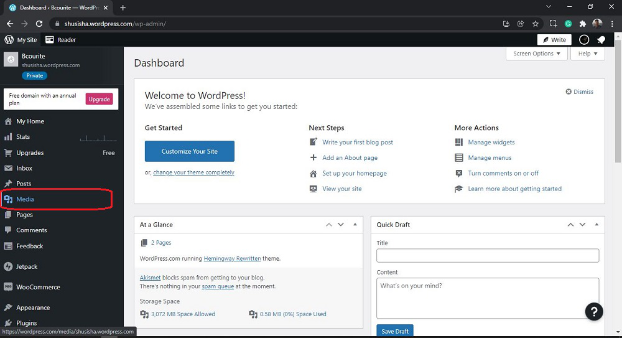Click the help question mark floating button
622x338 pixels.
(594, 312)
